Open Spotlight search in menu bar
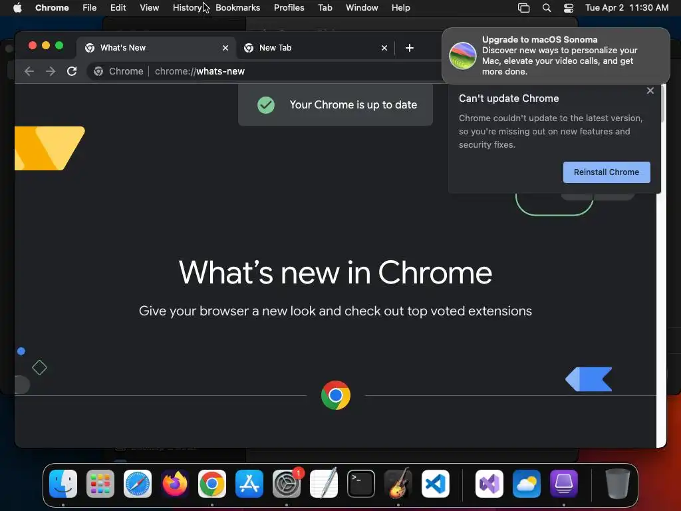The height and width of the screenshot is (511, 681). tap(547, 8)
